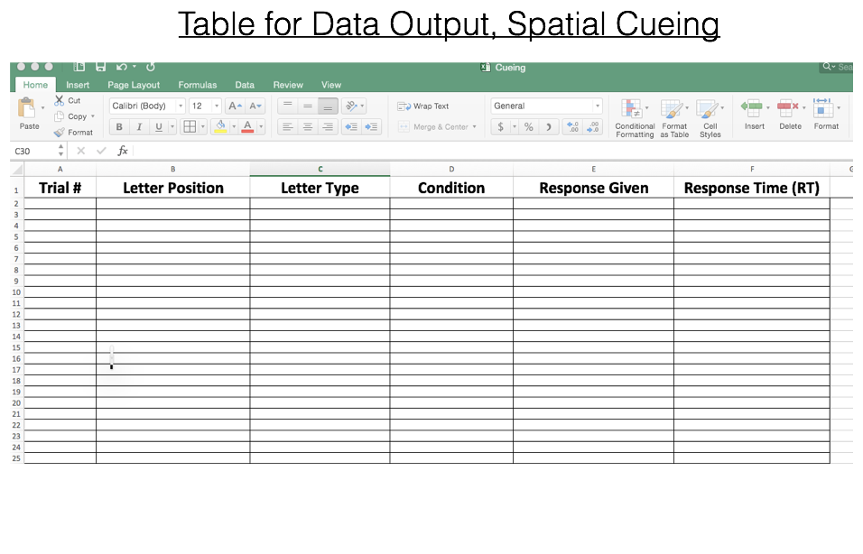The image size is (863, 554).
Task: Click the Increase decimal icon
Action: click(x=573, y=127)
